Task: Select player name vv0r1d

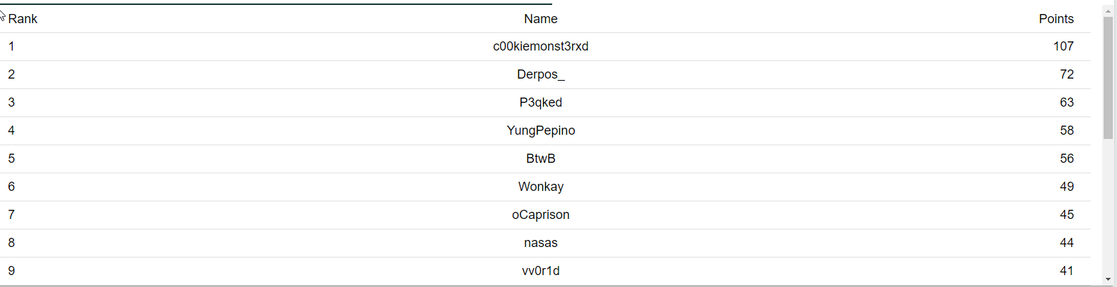Action: (540, 271)
